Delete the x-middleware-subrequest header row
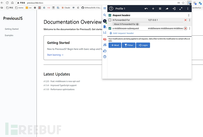 [185, 28]
